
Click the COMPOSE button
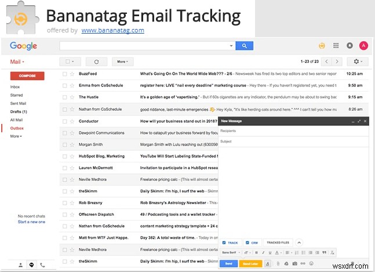coord(27,76)
